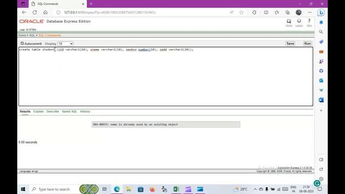The width and height of the screenshot is (345, 194).
Task: Click the ORA-00955 error message
Action: [x=166, y=124]
